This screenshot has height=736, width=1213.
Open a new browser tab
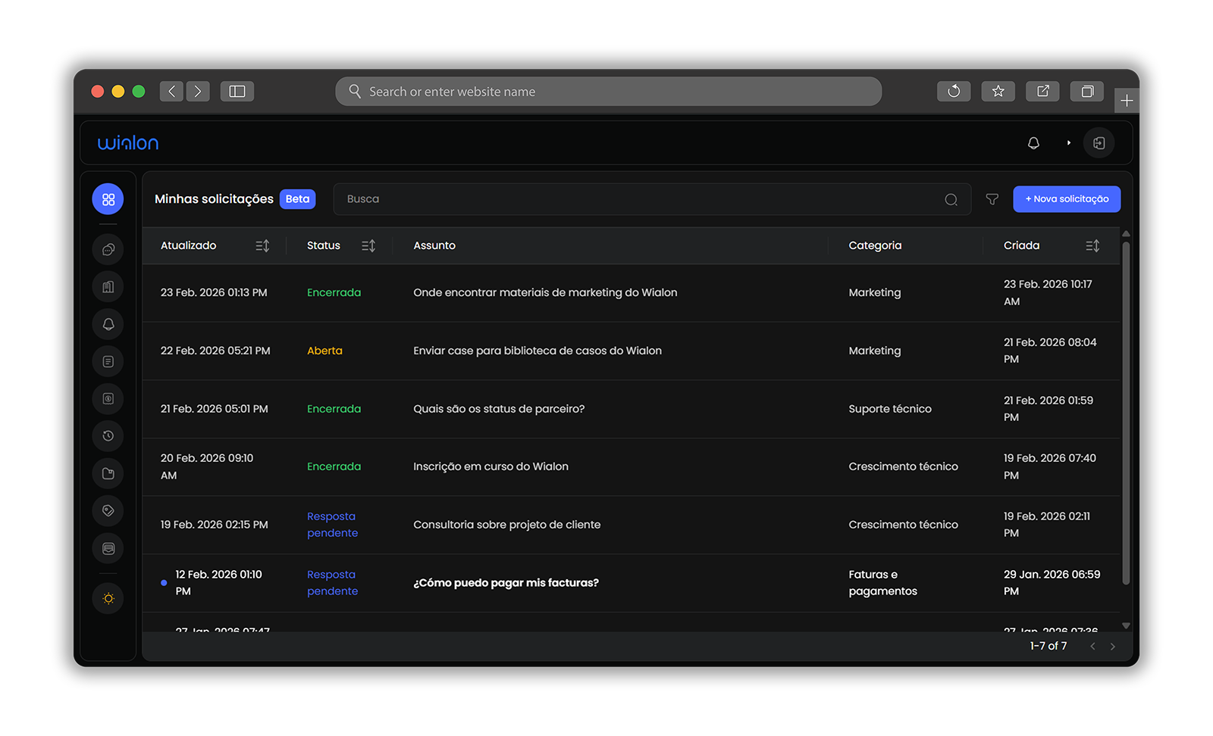[1127, 99]
